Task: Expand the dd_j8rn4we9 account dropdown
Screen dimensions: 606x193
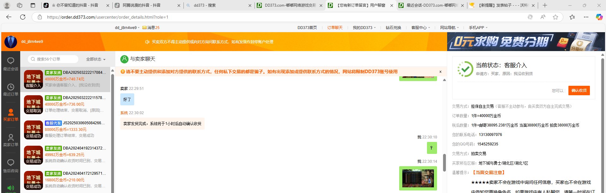Action: click(x=127, y=28)
